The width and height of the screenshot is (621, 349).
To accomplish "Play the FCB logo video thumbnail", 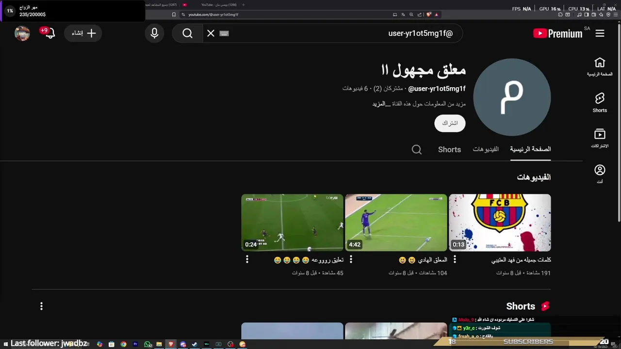I will [500, 222].
